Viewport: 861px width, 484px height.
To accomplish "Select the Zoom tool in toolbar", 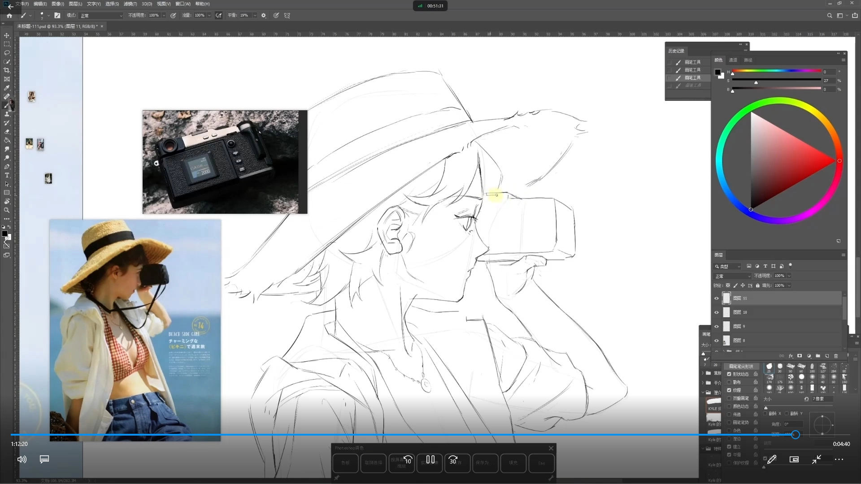I will coord(7,210).
